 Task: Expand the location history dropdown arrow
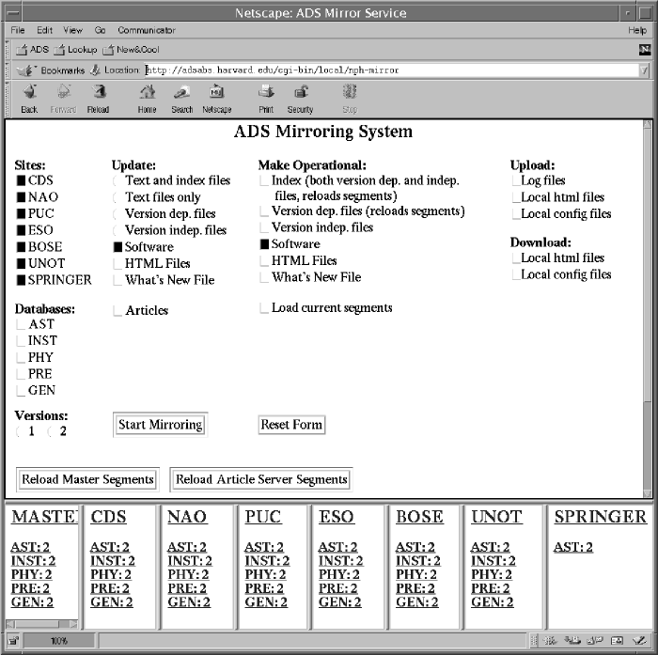[644, 70]
